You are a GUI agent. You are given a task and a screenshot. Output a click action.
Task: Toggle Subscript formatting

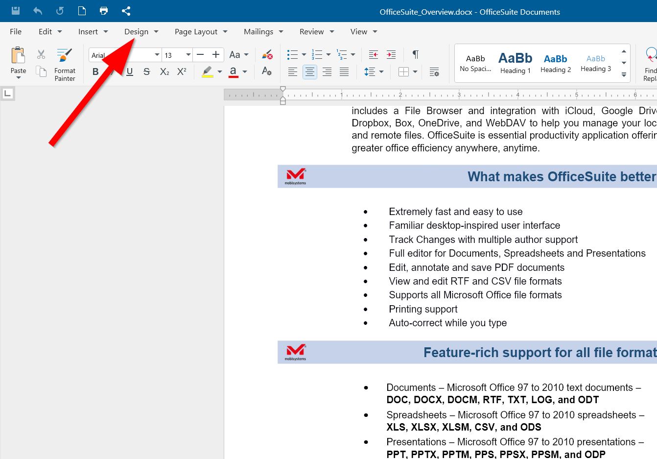164,72
